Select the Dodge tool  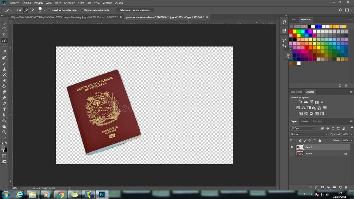4,98
